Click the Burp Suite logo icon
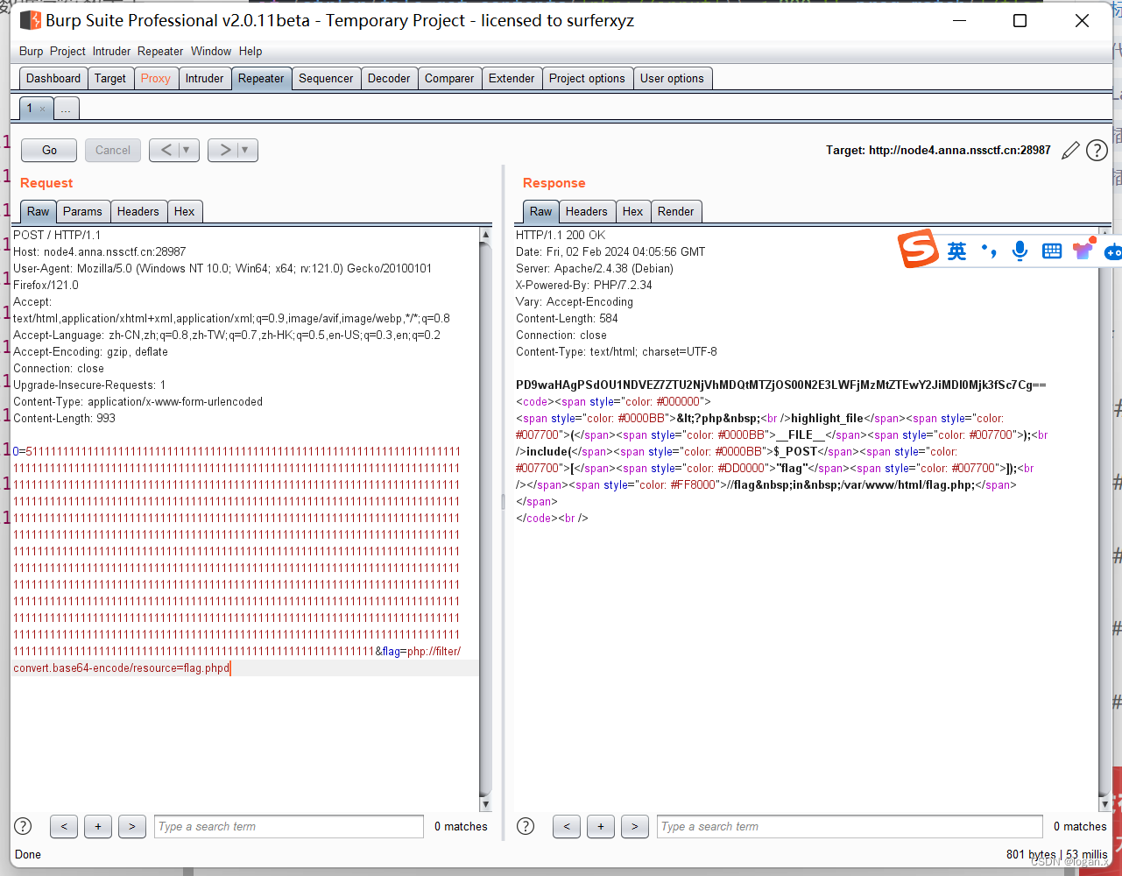 31,20
